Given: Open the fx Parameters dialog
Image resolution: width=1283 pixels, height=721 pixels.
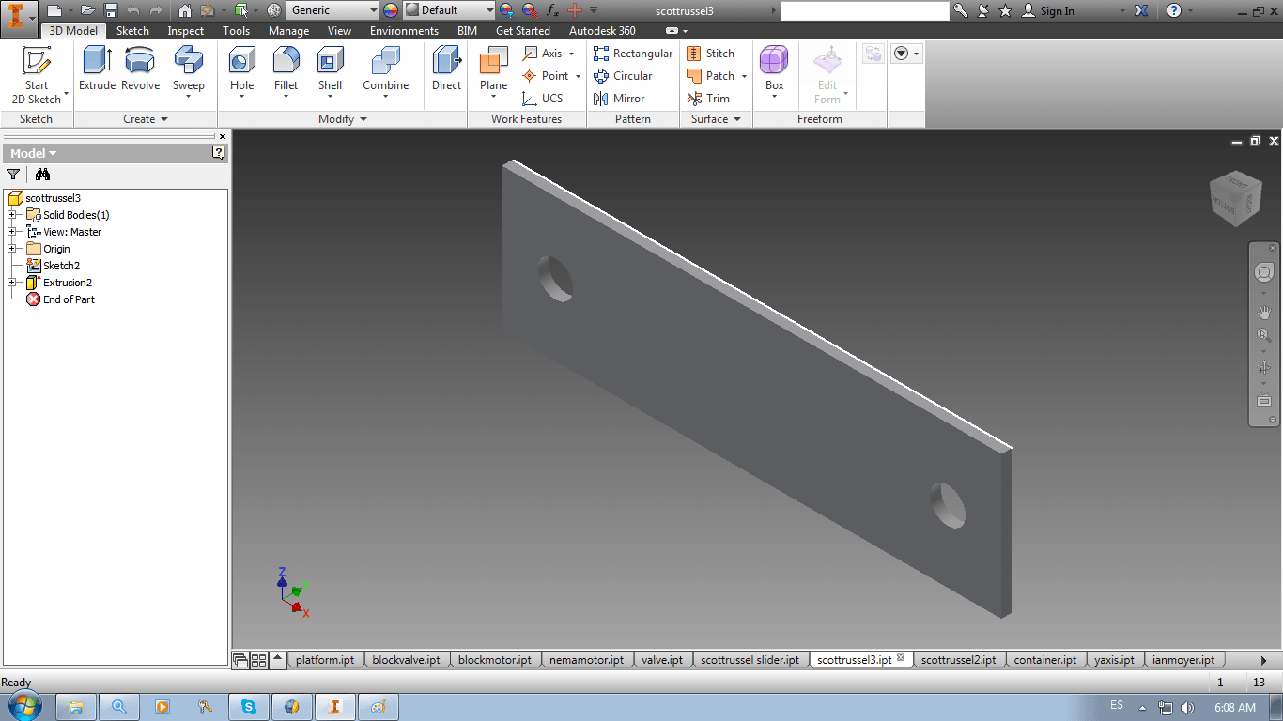Looking at the screenshot, I should tap(553, 10).
